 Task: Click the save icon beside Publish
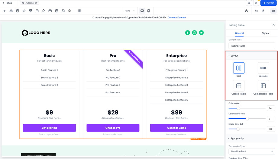click(256, 3)
